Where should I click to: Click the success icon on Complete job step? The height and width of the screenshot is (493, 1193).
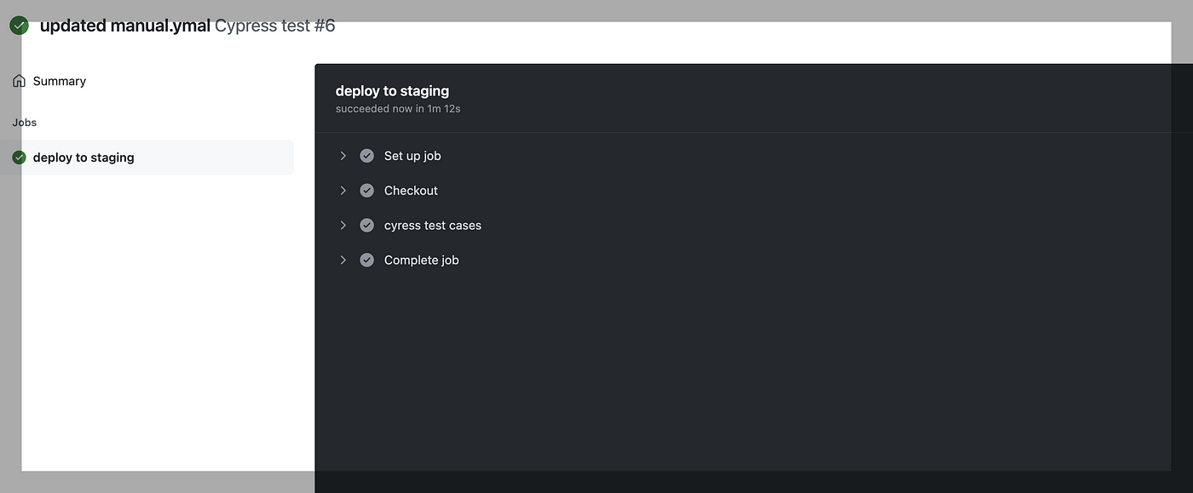pos(366,260)
